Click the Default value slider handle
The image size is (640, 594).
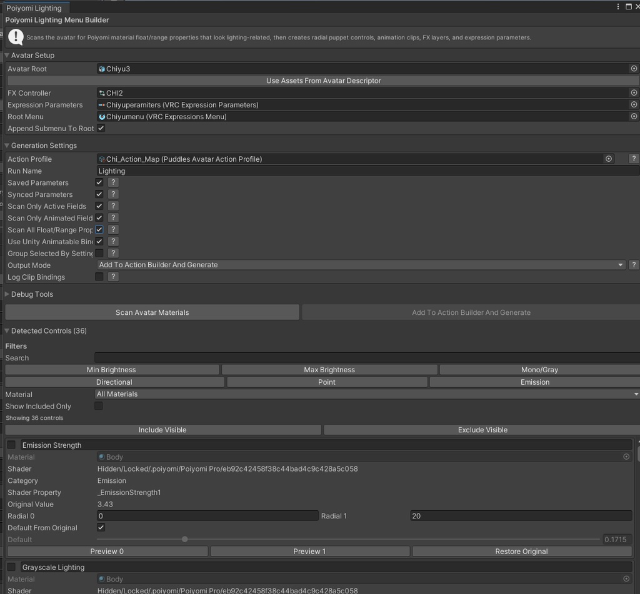click(x=185, y=539)
